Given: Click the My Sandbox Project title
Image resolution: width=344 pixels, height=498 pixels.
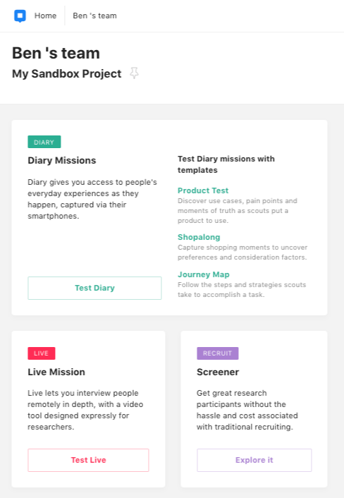Looking at the screenshot, I should (x=67, y=73).
